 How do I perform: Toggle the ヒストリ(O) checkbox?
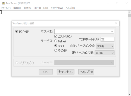coord(56,36)
